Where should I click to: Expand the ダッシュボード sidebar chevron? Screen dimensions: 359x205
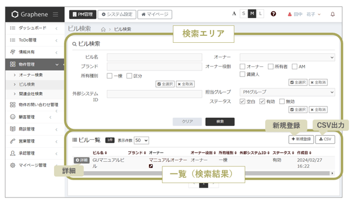[x=56, y=28]
